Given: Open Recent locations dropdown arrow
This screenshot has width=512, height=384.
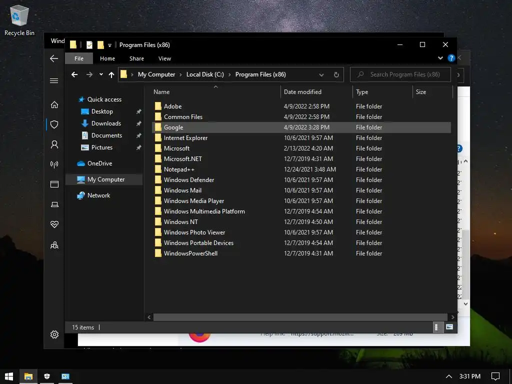Looking at the screenshot, I should [101, 74].
